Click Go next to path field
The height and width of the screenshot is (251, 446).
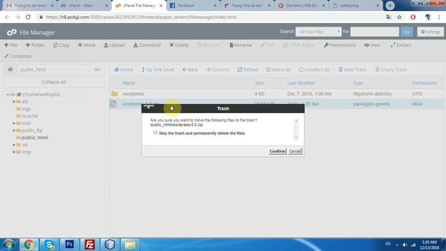coord(97,70)
